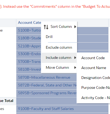Click the Sort Column up-down arrows icon
Viewport: 110px width, 114px height.
(x=46, y=27)
